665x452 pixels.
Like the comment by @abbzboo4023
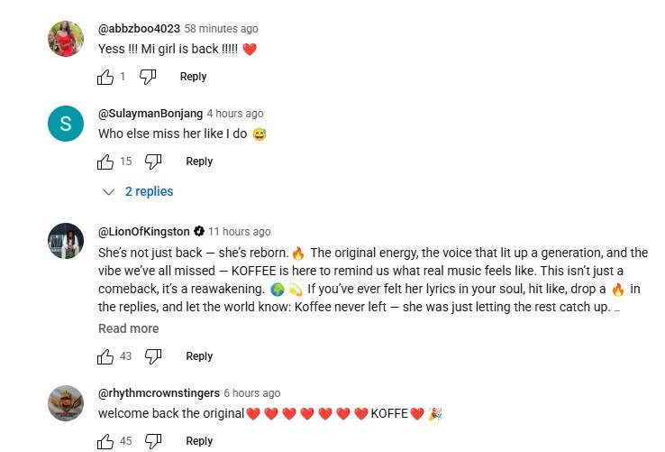point(105,77)
